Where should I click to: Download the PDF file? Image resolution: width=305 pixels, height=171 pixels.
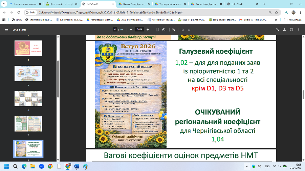284,29
